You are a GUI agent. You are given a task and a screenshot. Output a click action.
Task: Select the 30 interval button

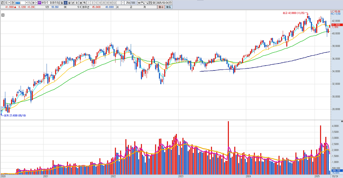point(107,3)
